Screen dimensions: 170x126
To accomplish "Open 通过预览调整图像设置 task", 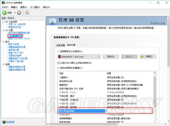I will pyautogui.click(x=19, y=33).
